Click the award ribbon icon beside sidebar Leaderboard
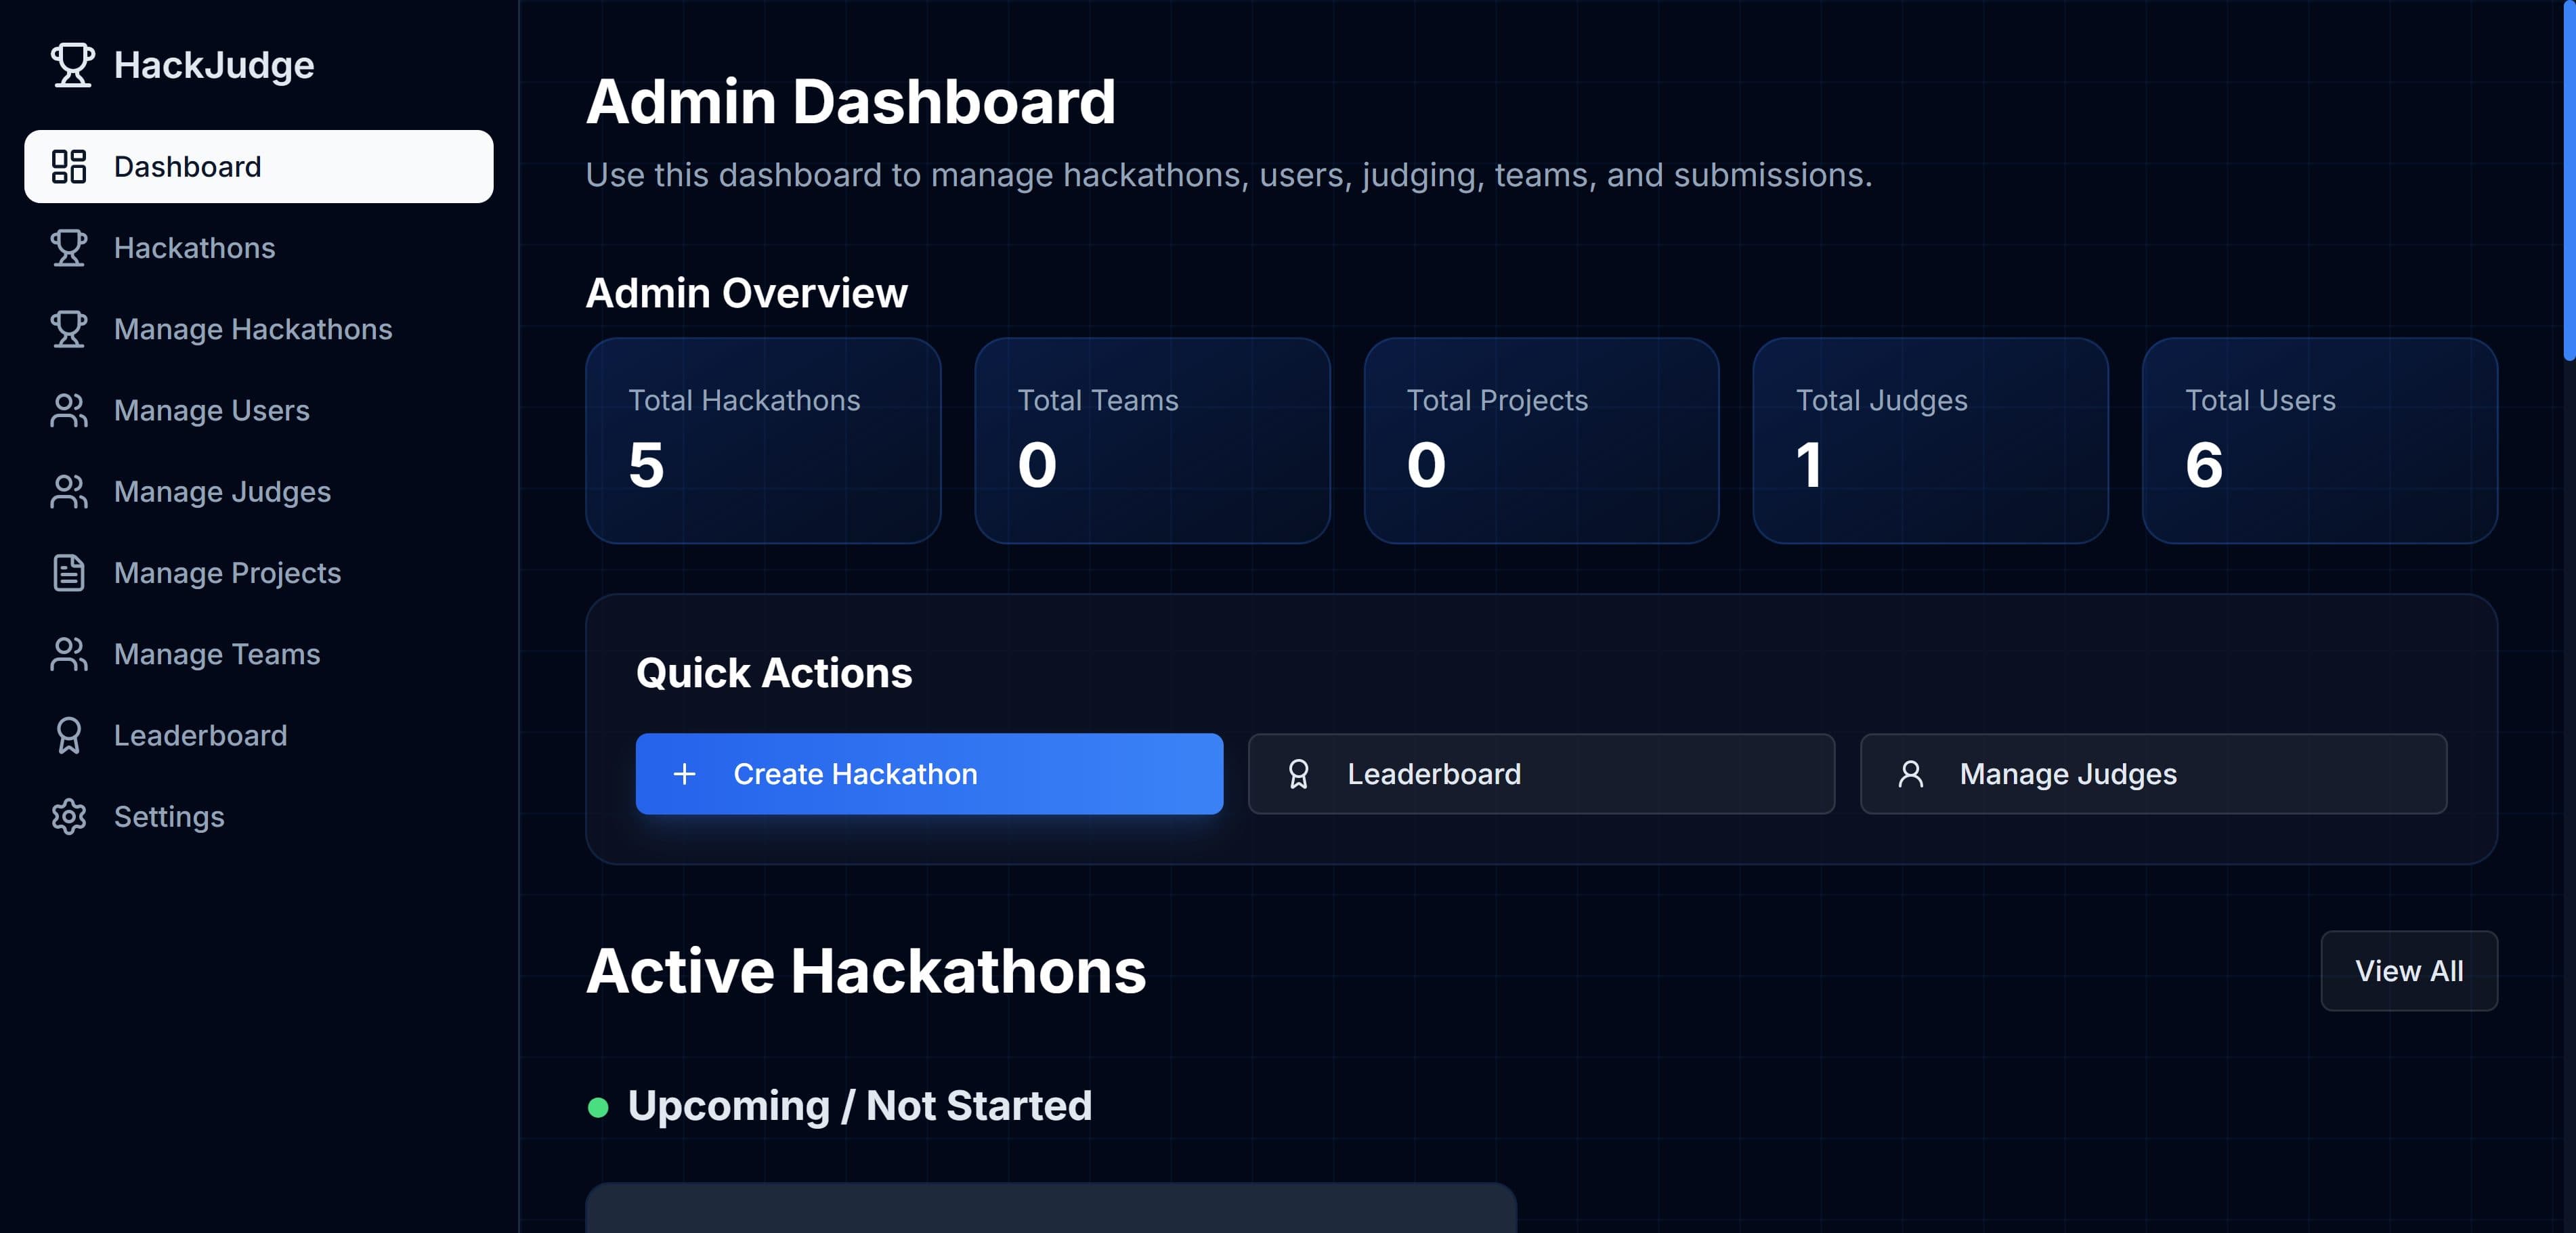2576x1233 pixels. [69, 735]
